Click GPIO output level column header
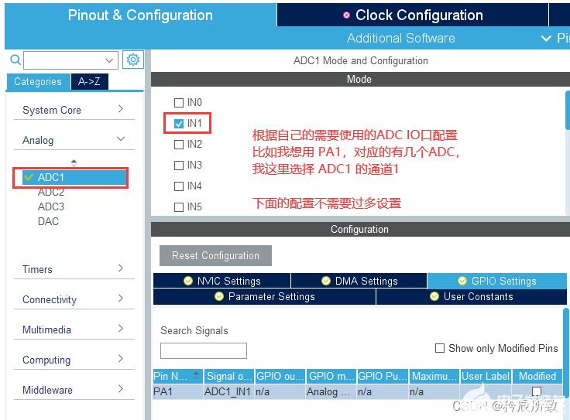 click(280, 376)
